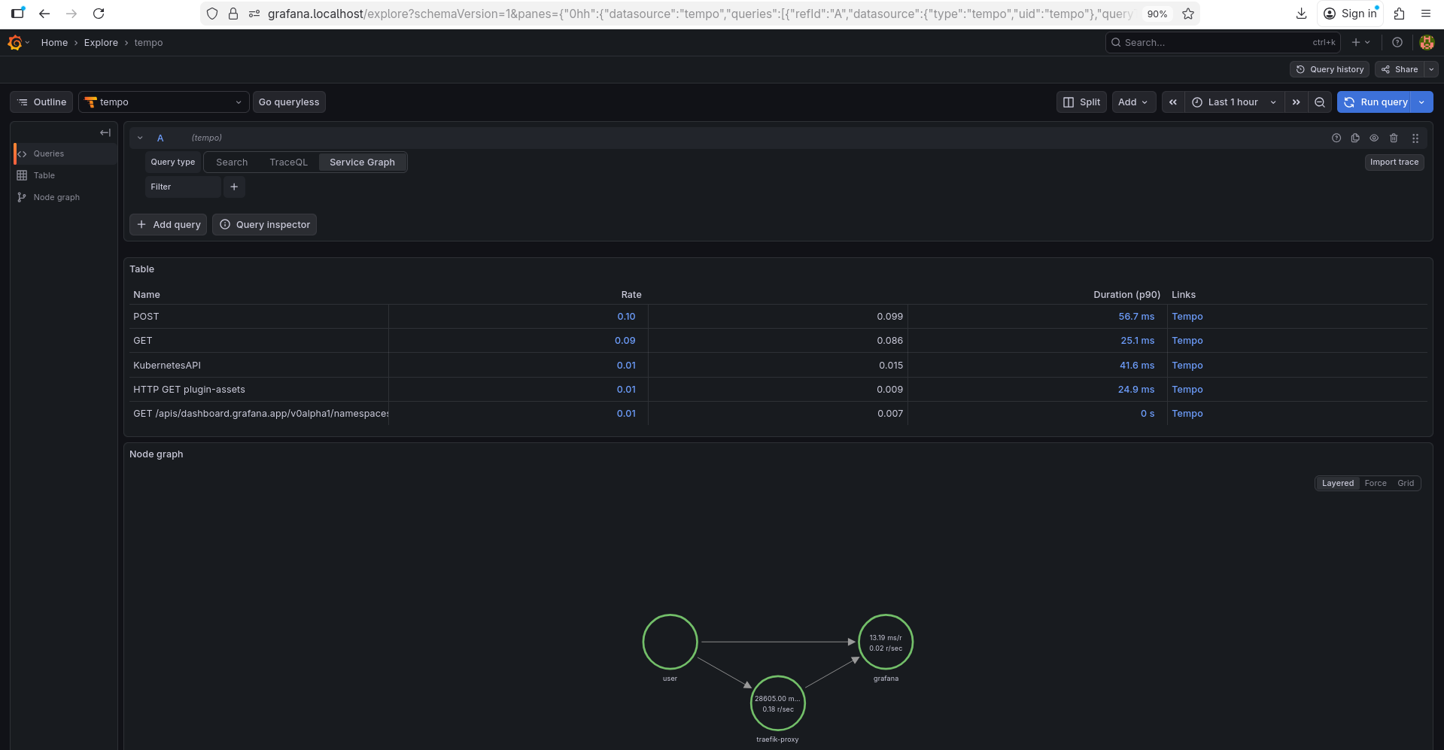Viewport: 1444px width, 750px height.
Task: Add a filter with the plus icon
Action: click(x=234, y=187)
